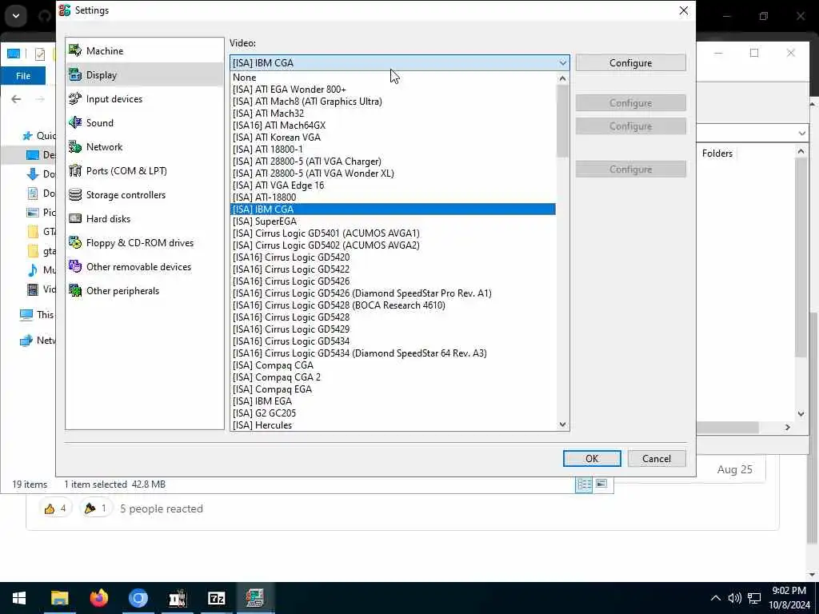Cancel the Settings dialog

pos(657,458)
